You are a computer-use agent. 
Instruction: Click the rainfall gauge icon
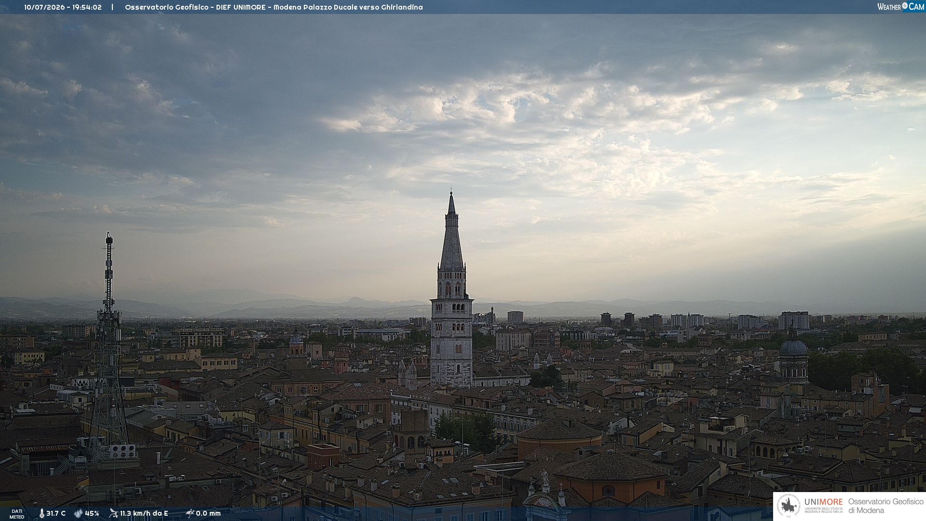190,513
